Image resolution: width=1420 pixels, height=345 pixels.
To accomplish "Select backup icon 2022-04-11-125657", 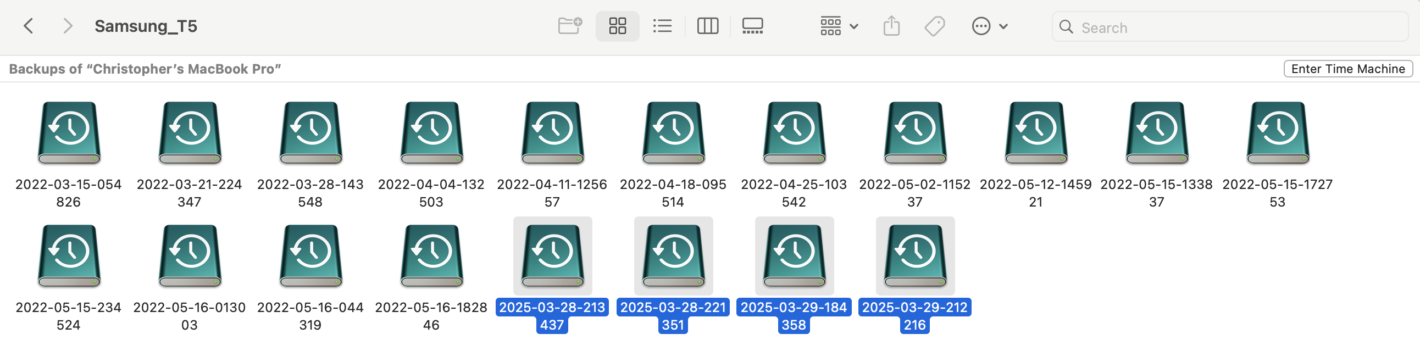I will click(553, 133).
